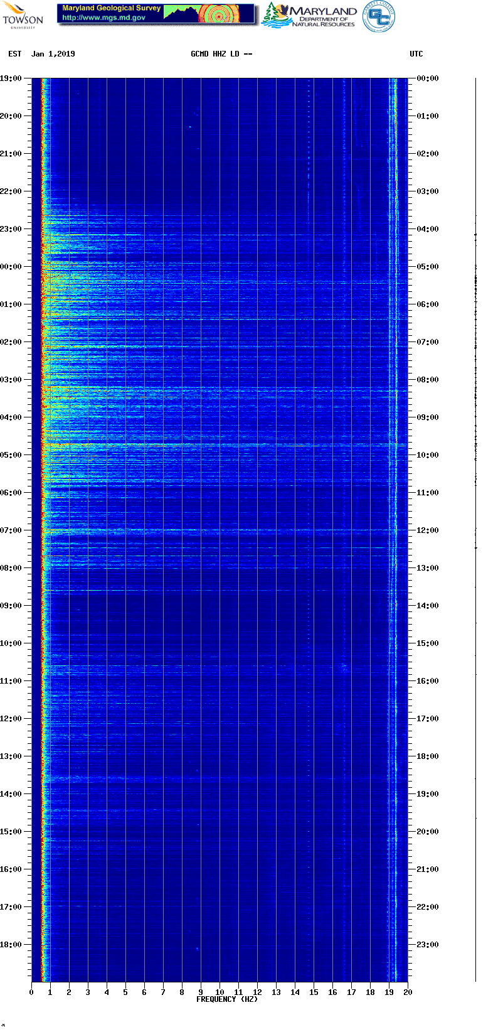Screen dimensions: 503x1032
Task: Click the 10:00 UTC time marker
Action: (428, 455)
